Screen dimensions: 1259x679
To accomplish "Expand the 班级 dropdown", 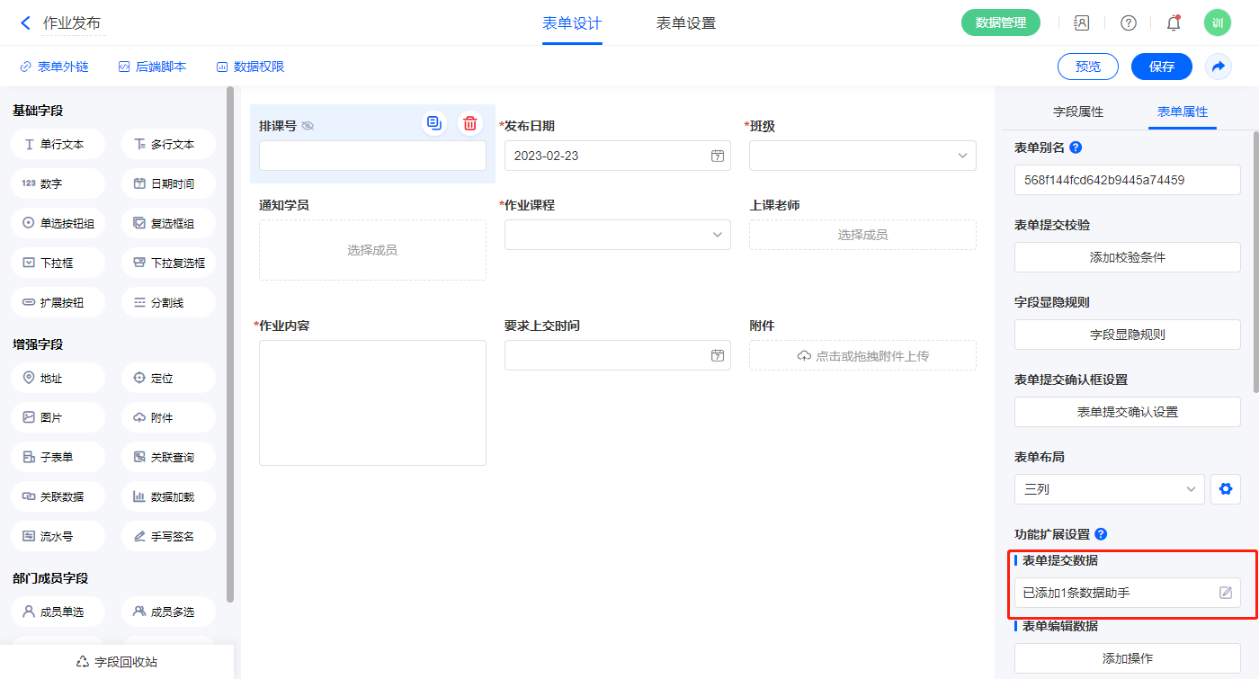I will tap(862, 156).
